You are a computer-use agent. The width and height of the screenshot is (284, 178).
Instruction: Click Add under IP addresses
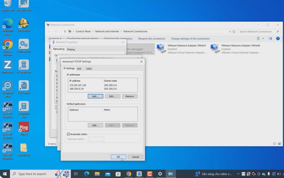click(95, 96)
